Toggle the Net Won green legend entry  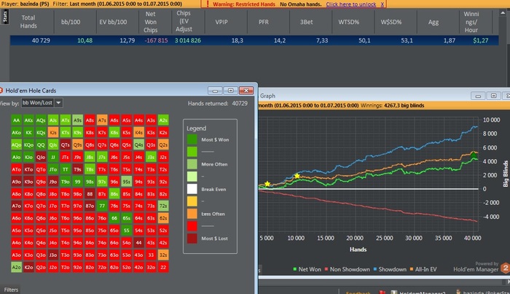307,269
